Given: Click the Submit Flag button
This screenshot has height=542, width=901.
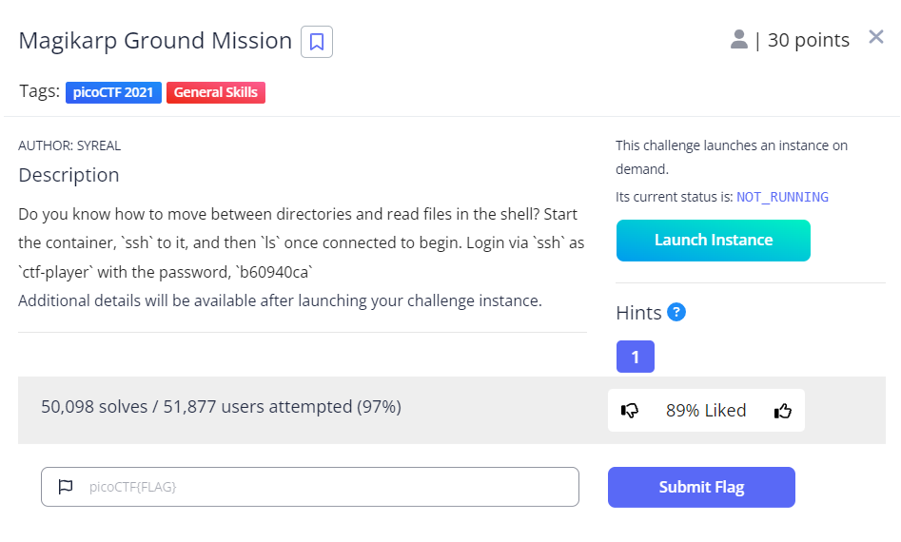Looking at the screenshot, I should click(x=701, y=487).
